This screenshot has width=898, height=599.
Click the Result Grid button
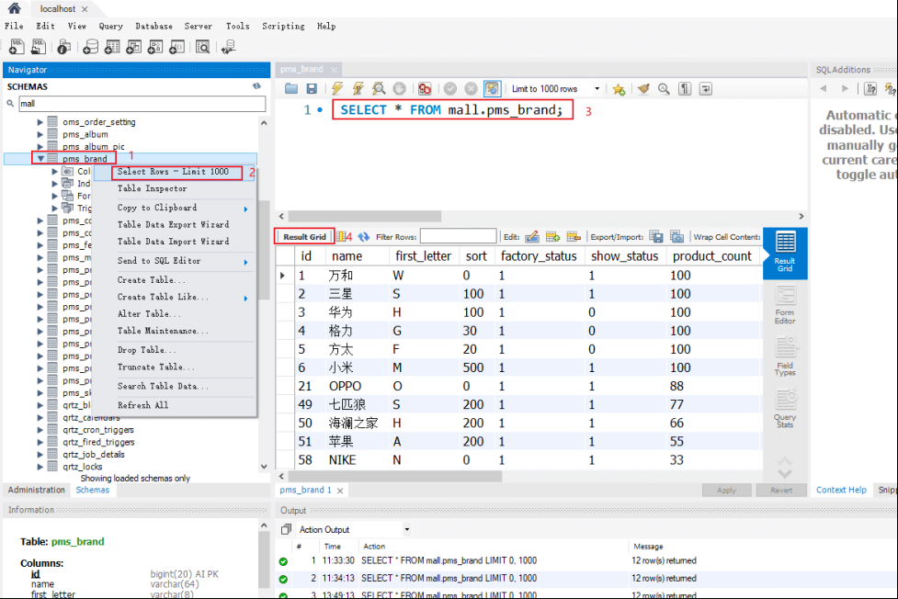pos(304,236)
